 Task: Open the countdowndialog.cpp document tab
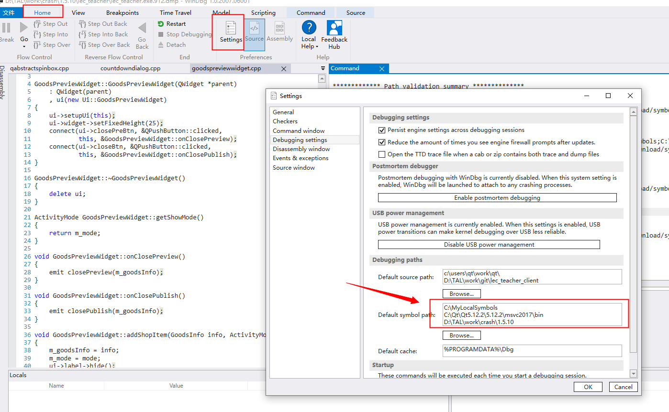click(x=130, y=68)
